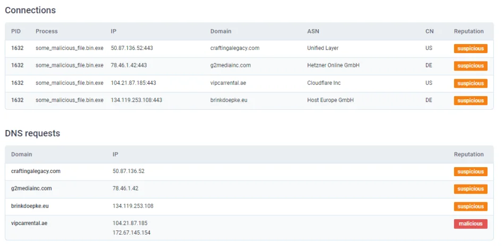The width and height of the screenshot is (504, 251).
Task: Select brinkdoepke.eu in DNS requests table
Action: 30,206
